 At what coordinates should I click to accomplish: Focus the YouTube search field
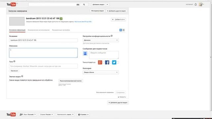(x=52, y=5)
